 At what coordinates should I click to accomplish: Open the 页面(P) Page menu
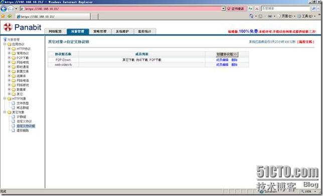(286, 16)
